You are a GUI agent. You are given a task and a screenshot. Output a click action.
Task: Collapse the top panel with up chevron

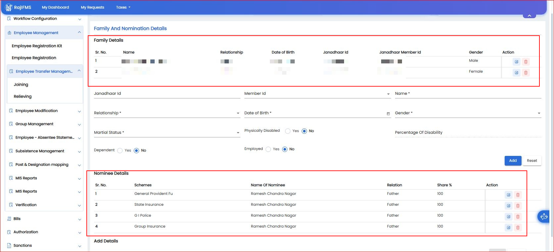[x=529, y=16]
